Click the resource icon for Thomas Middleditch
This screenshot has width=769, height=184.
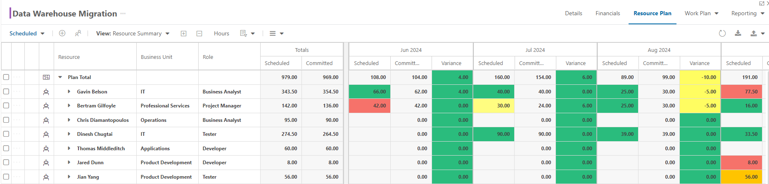pyautogui.click(x=46, y=149)
